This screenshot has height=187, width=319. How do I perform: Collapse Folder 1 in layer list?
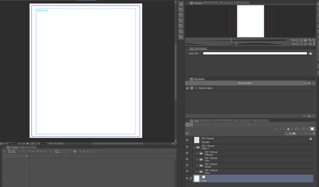[x=194, y=147]
